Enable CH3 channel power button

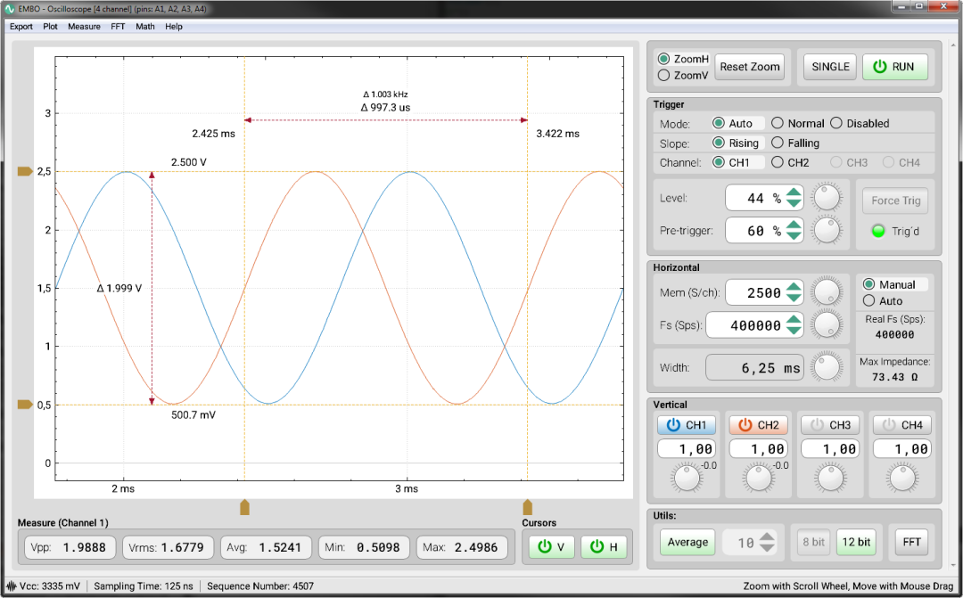tap(830, 425)
